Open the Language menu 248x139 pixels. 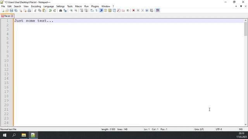(48, 6)
